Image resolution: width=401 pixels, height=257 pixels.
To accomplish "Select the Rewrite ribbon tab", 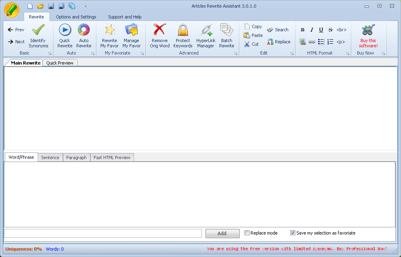I will pos(36,17).
